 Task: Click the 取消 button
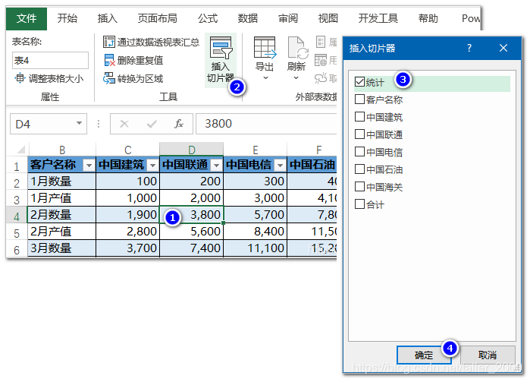(488, 355)
